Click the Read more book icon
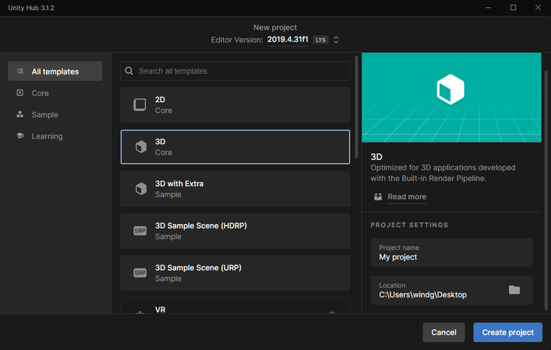Screen dimensions: 551x350 coord(378,197)
